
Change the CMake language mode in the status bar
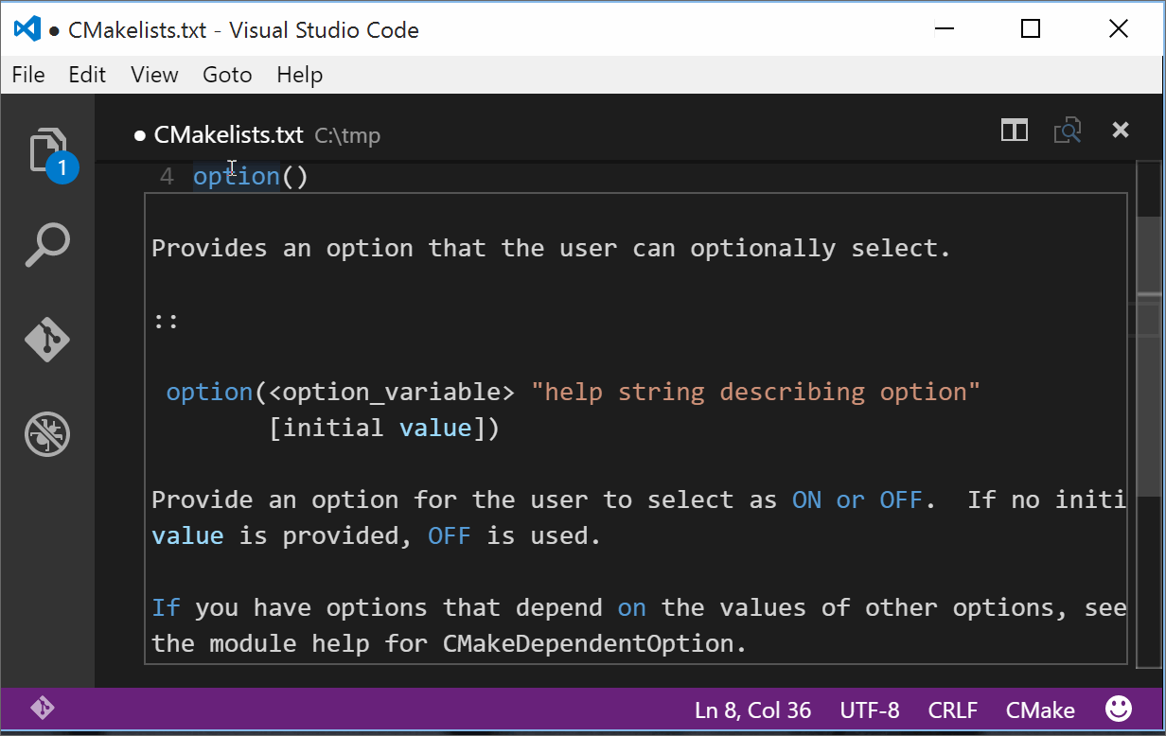1040,710
